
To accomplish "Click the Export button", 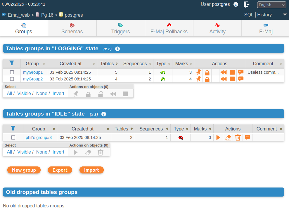I will (x=60, y=170).
